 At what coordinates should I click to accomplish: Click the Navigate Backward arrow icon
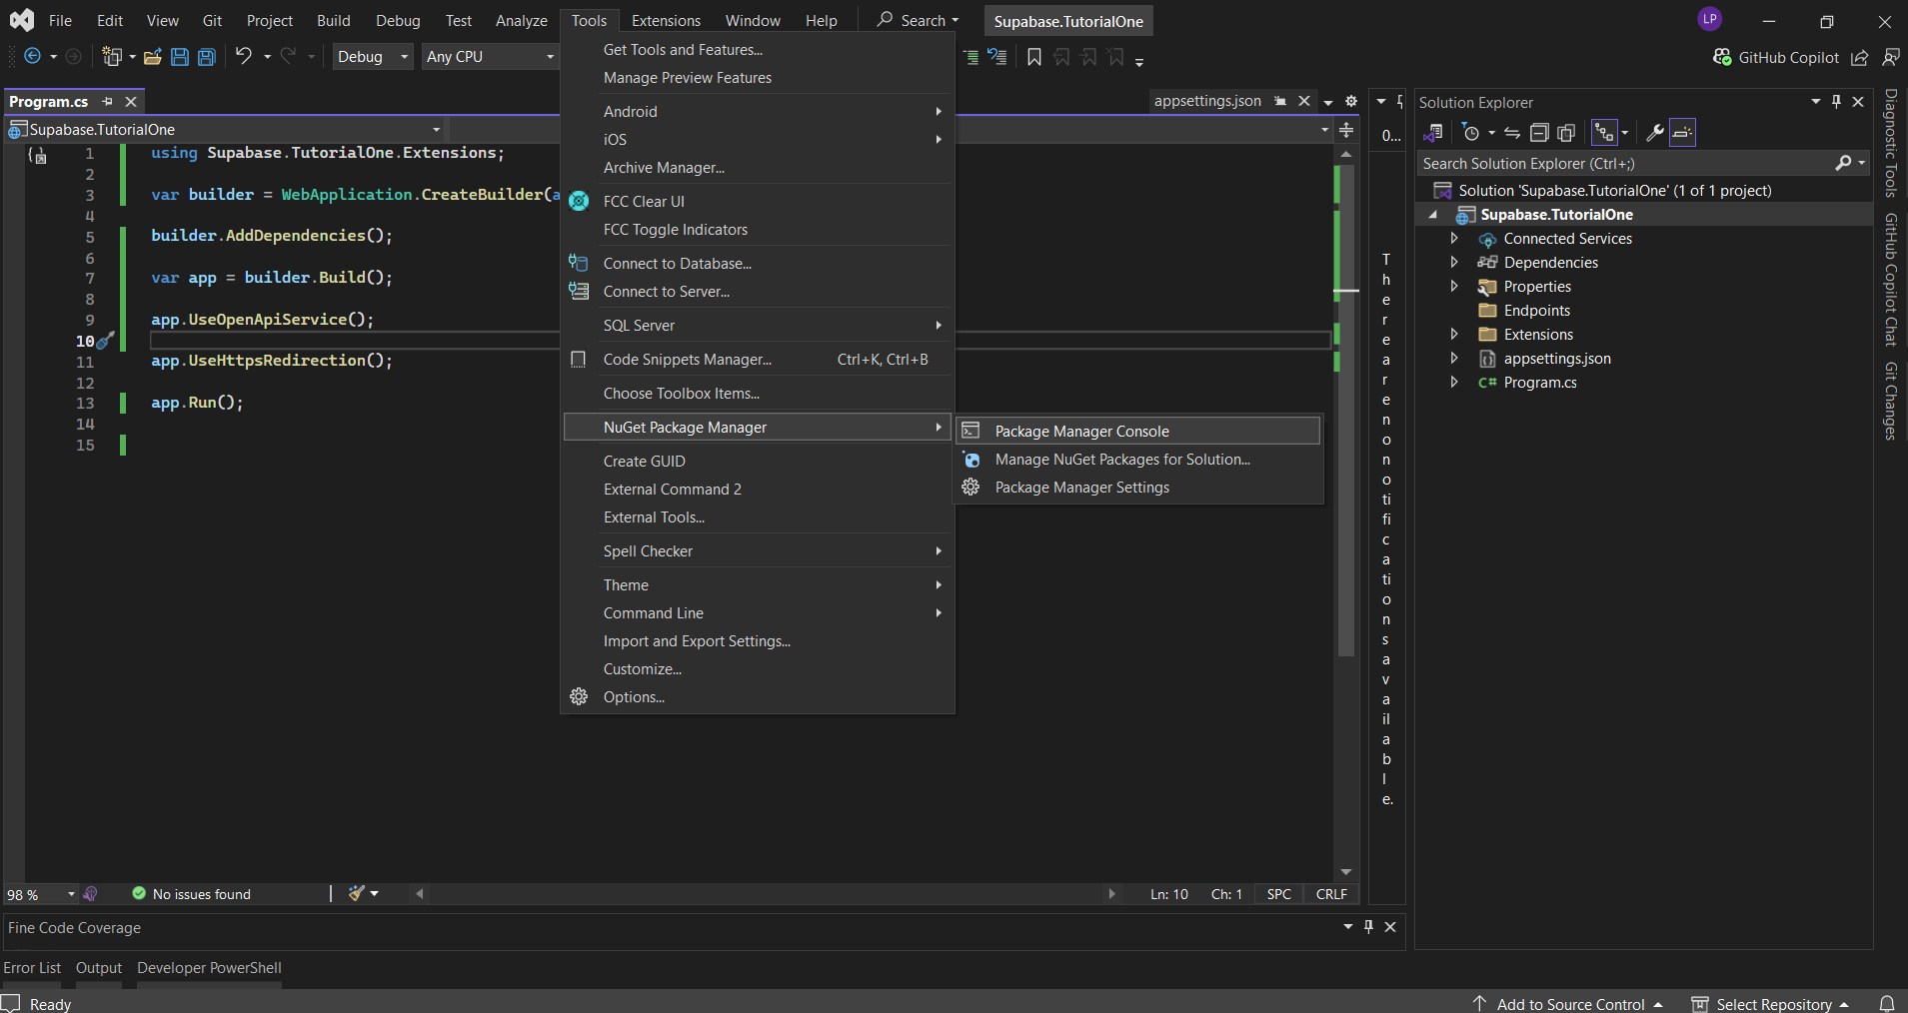(x=32, y=57)
